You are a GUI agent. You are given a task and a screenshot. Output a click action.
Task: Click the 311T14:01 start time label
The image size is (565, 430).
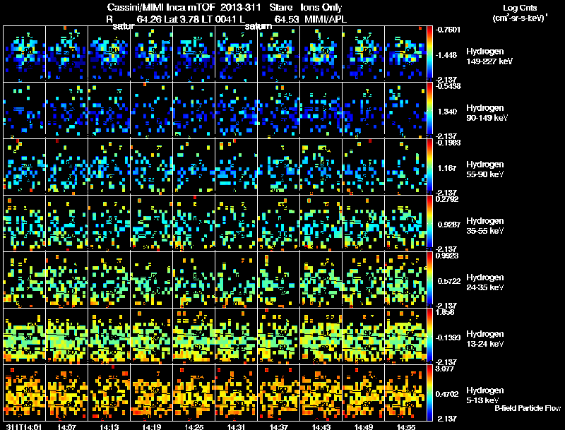click(x=24, y=427)
